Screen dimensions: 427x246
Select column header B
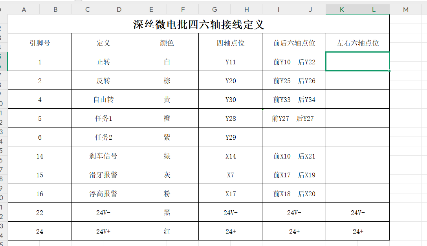[55, 9]
